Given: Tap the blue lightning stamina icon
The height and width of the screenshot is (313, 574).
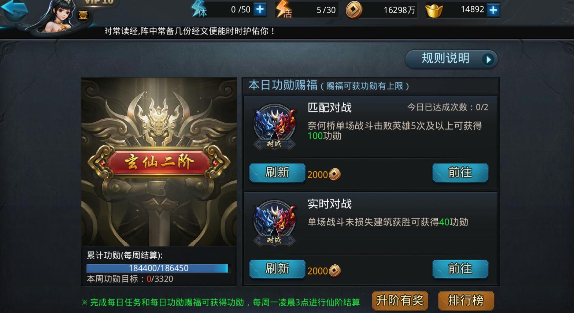Looking at the screenshot, I should [x=200, y=9].
